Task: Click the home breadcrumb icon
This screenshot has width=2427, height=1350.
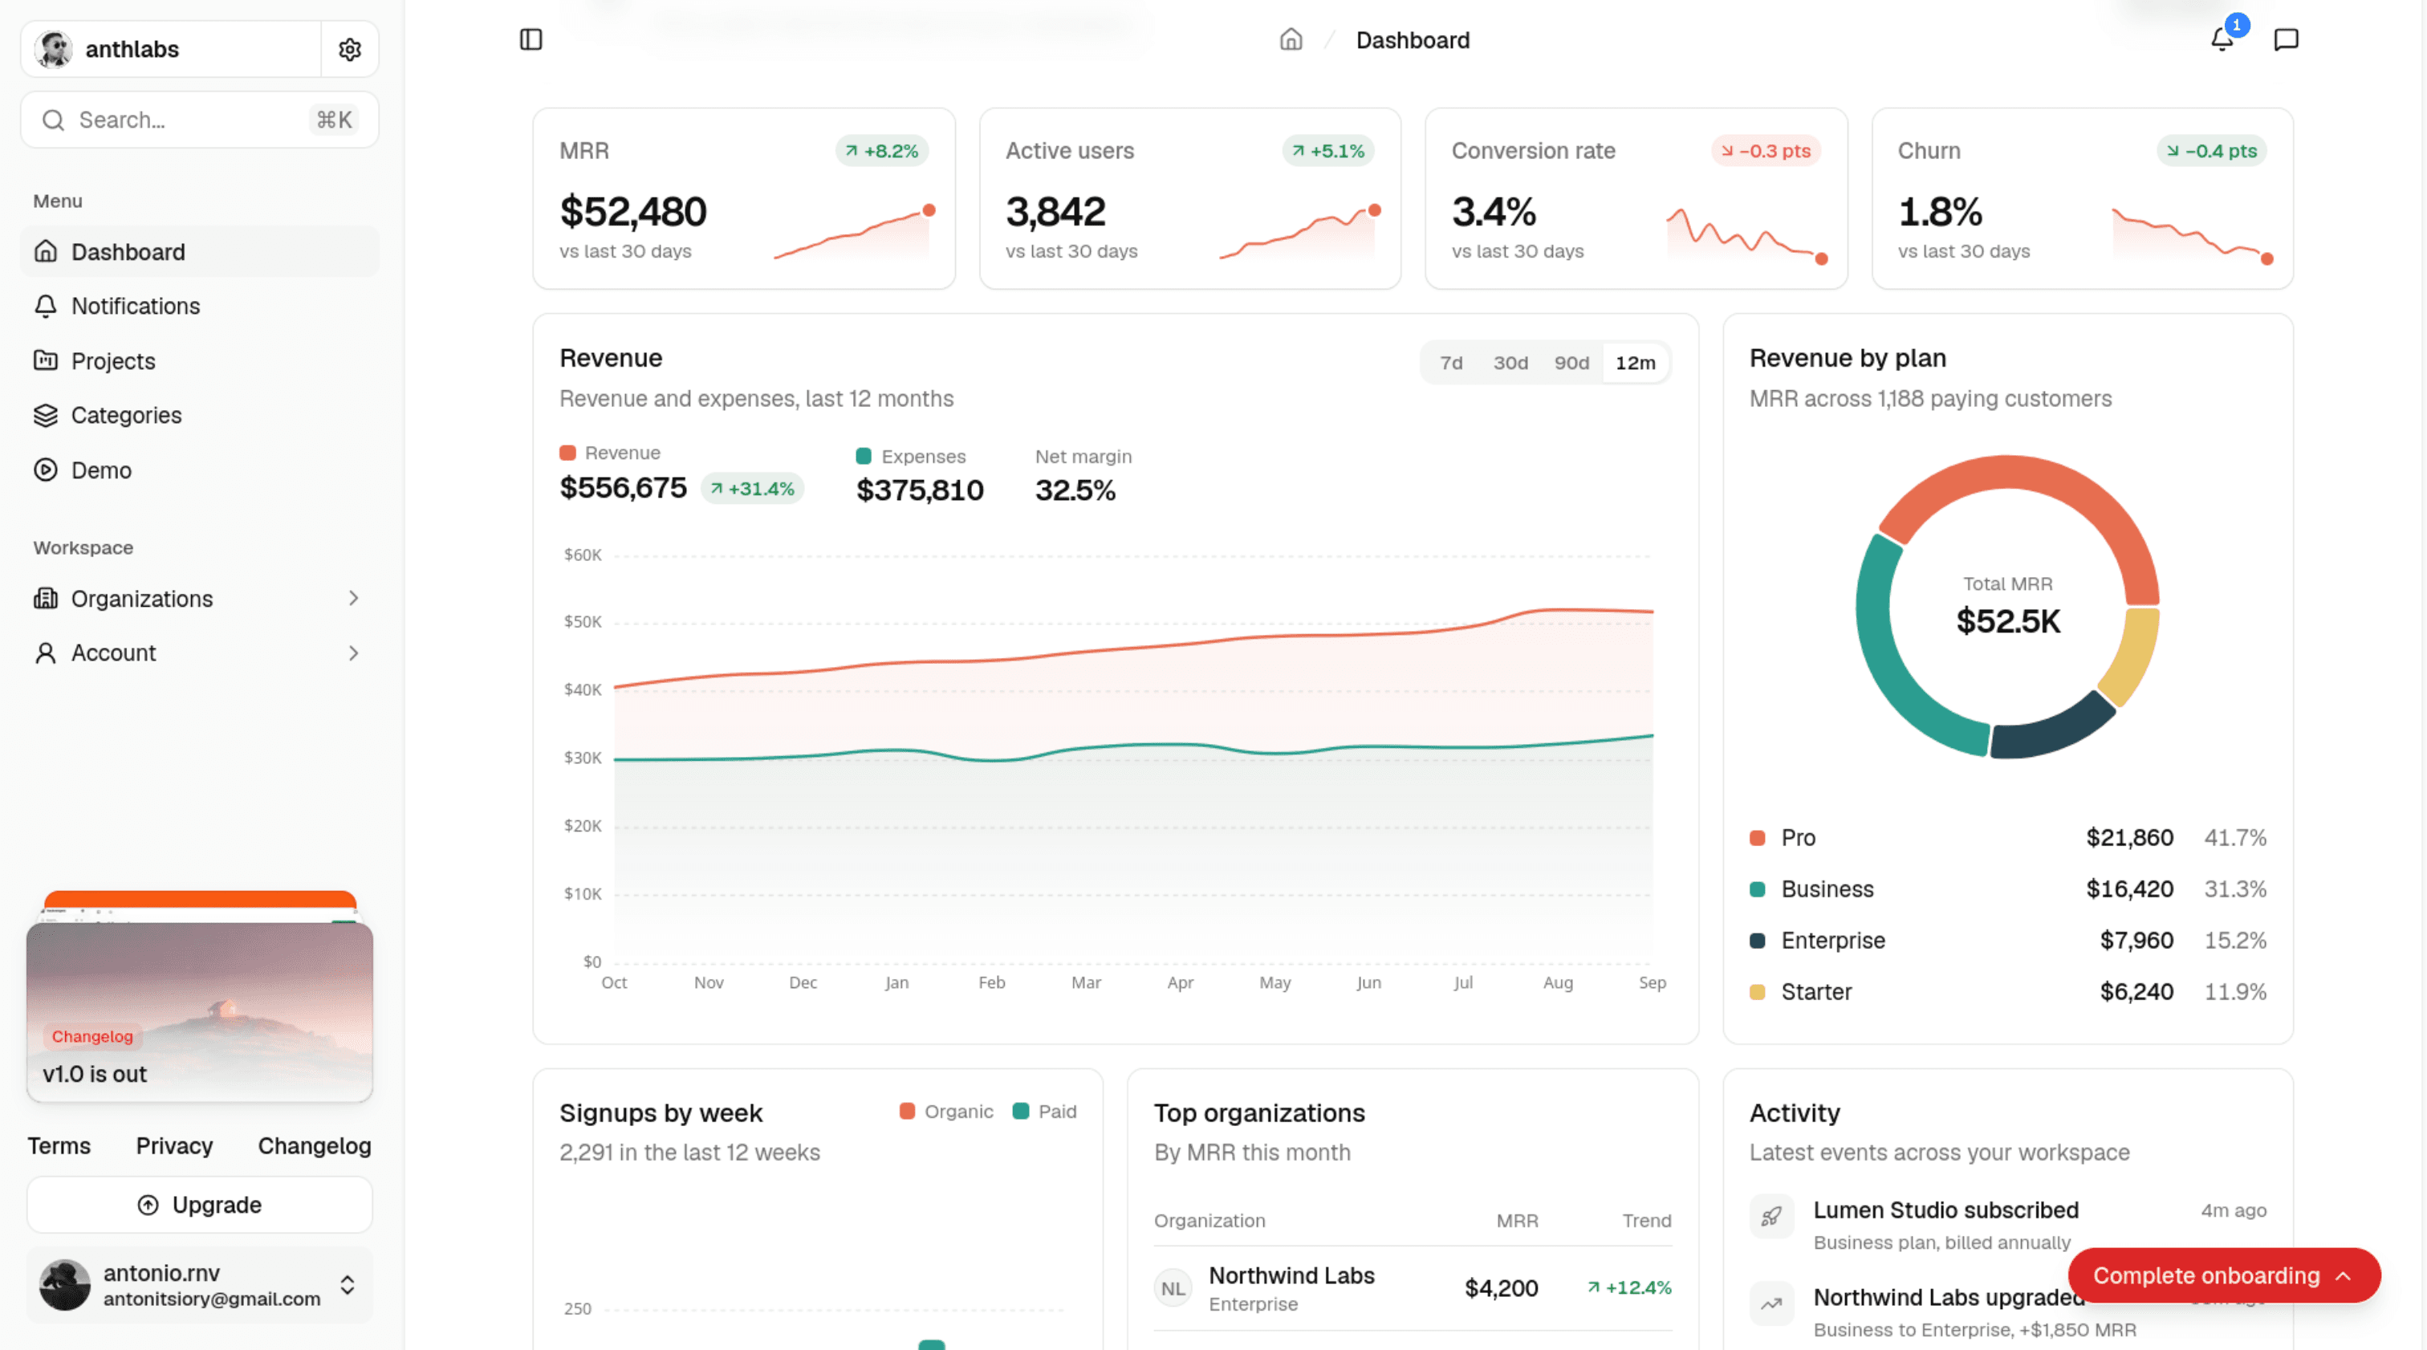Action: coord(1291,39)
